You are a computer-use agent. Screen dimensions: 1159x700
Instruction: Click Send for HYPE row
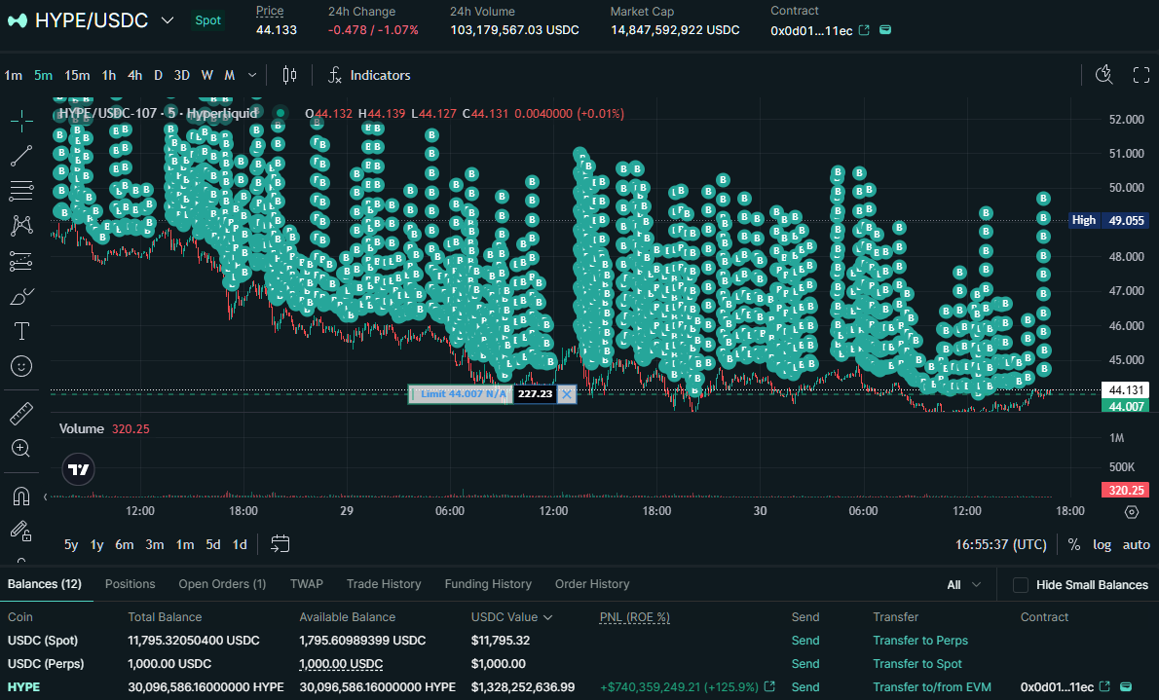pyautogui.click(x=804, y=686)
